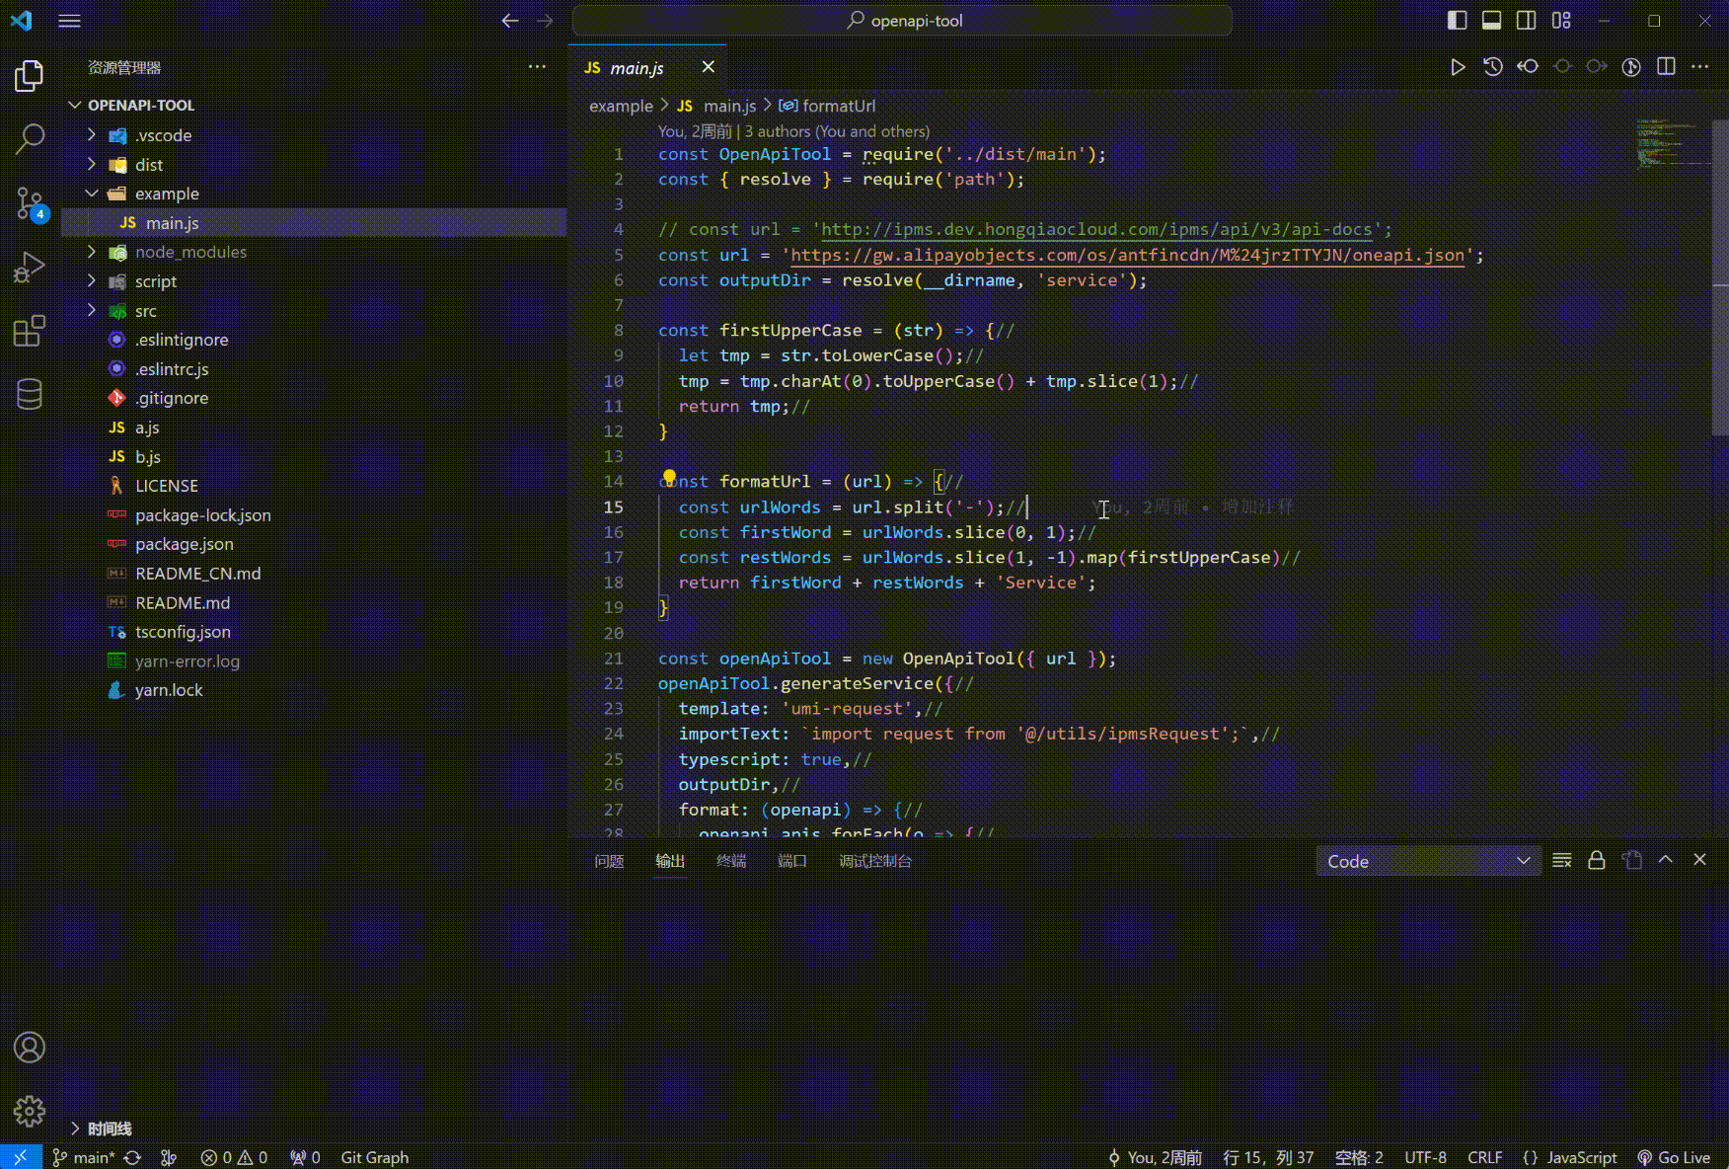1729x1169 pixels.
Task: Switch to the 问题 problems tab
Action: 609,861
